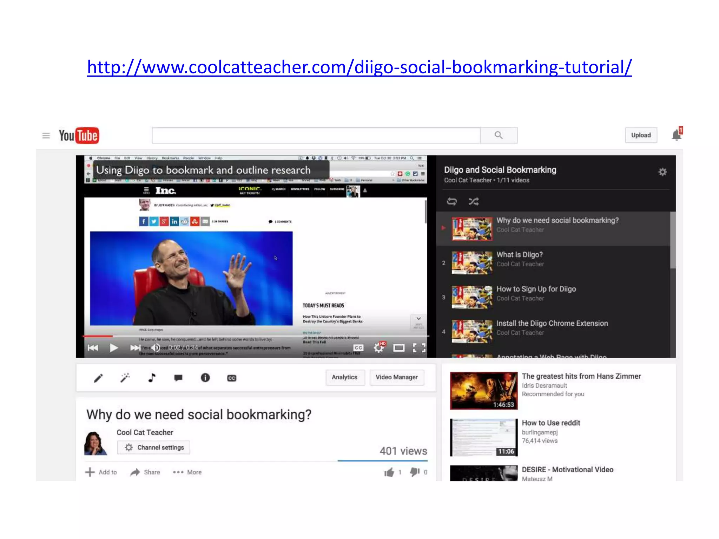Viewport: 719px width, 539px height.
Task: Open the Cards info icon
Action: pos(205,378)
